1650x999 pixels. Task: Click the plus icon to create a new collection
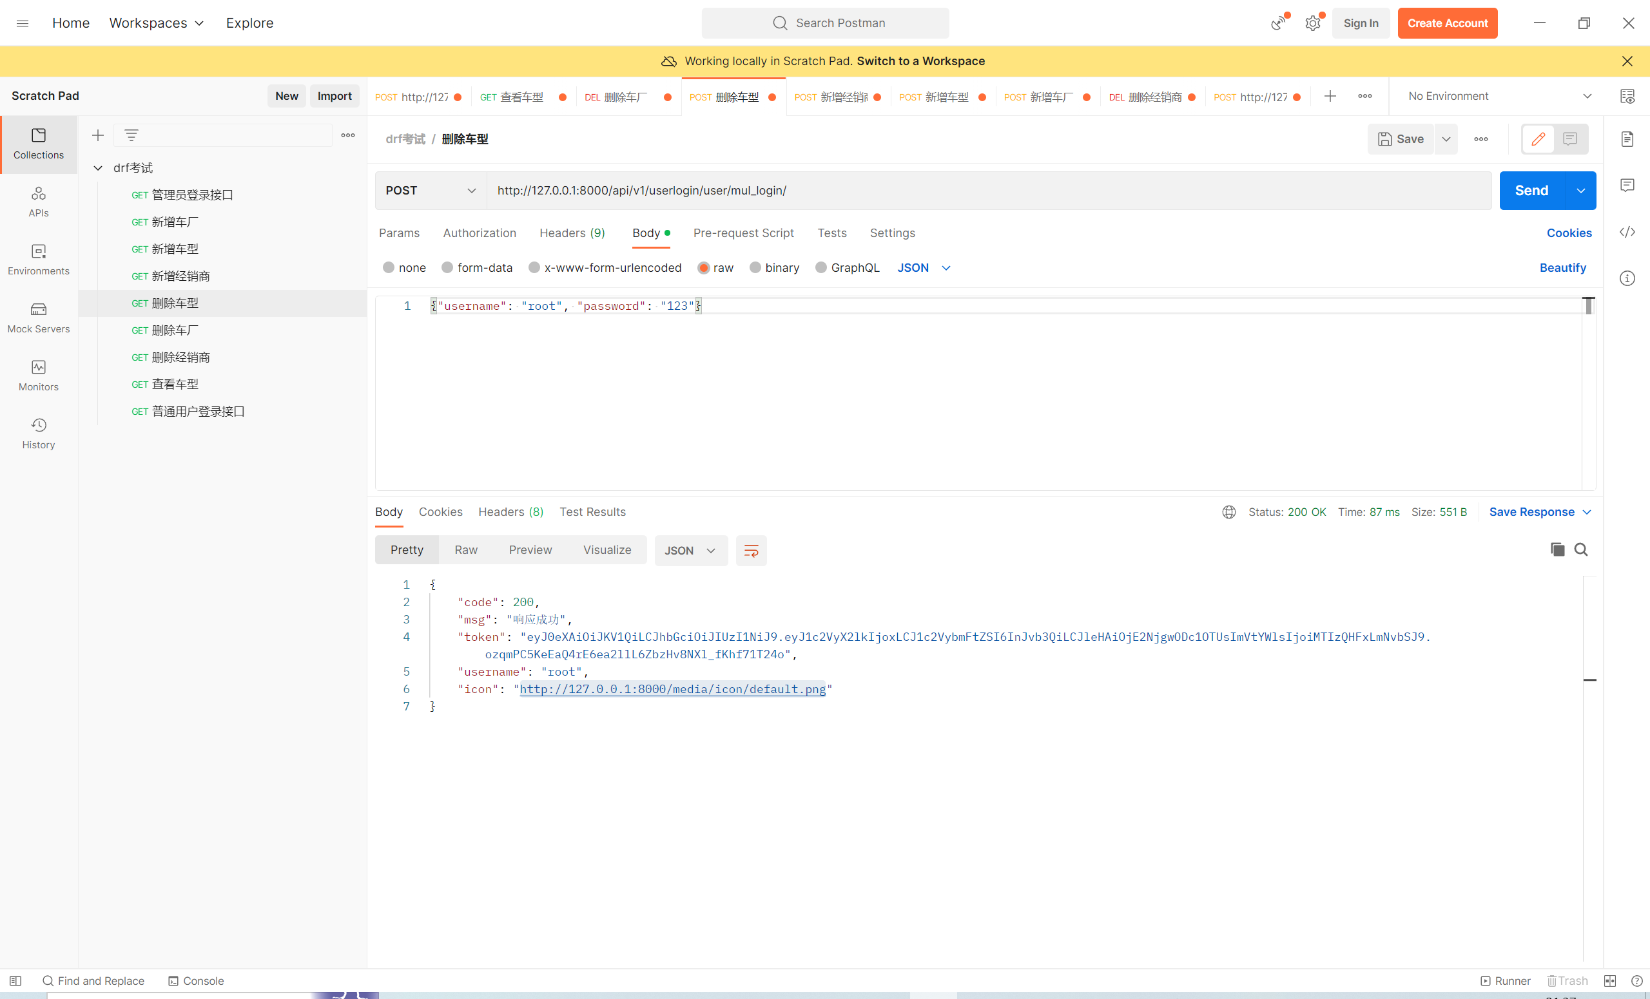click(x=98, y=135)
